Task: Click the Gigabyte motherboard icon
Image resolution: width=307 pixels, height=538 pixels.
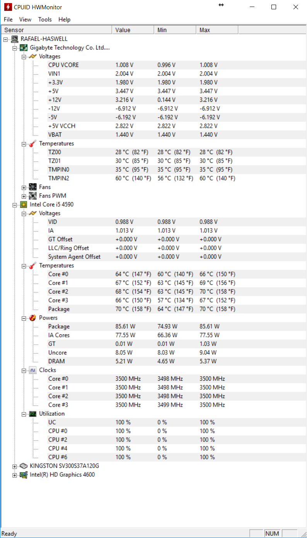Action: (24, 48)
